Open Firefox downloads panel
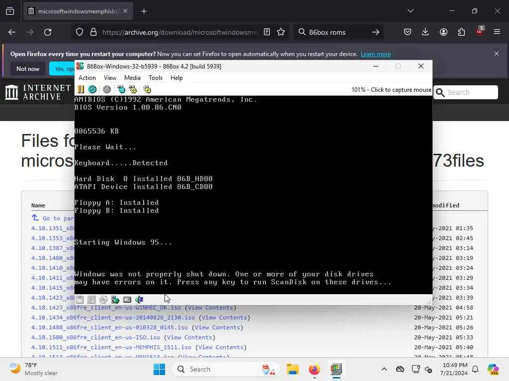Screen dimensions: 509x381 pos(425,32)
